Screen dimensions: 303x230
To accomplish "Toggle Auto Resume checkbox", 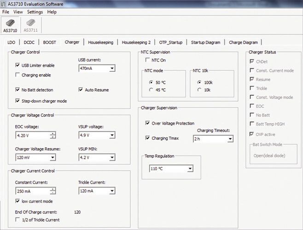I will tap(81, 90).
